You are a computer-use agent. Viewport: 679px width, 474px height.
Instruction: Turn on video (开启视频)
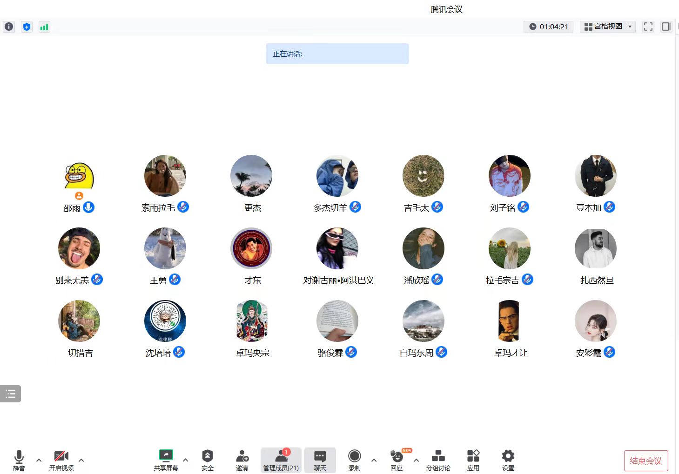point(61,460)
